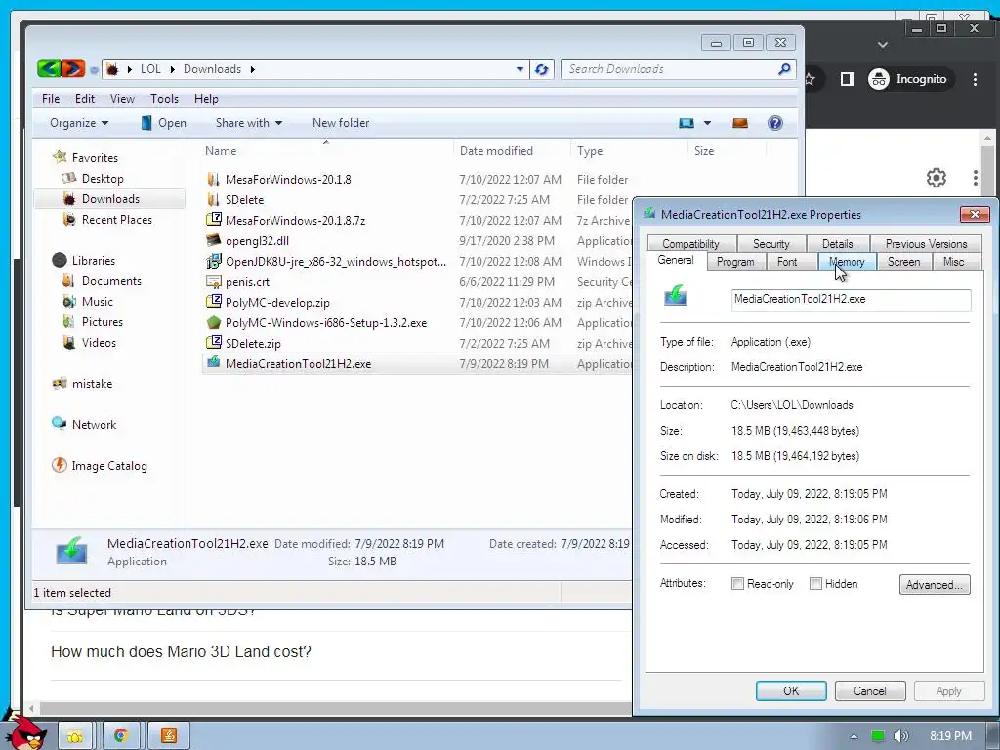Viewport: 1000px width, 750px height.
Task: Click the Open toolbar button
Action: pyautogui.click(x=163, y=123)
